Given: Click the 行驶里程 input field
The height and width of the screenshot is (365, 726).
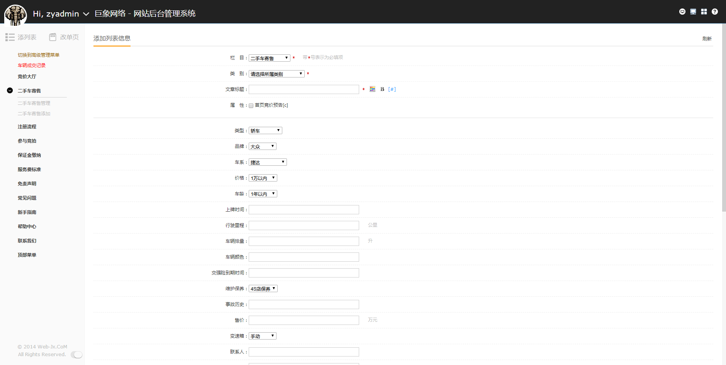Looking at the screenshot, I should pyautogui.click(x=304, y=225).
